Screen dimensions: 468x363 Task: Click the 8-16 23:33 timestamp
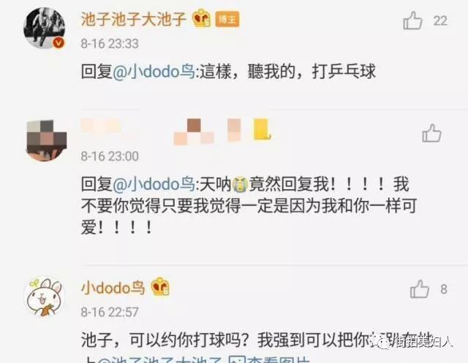110,44
